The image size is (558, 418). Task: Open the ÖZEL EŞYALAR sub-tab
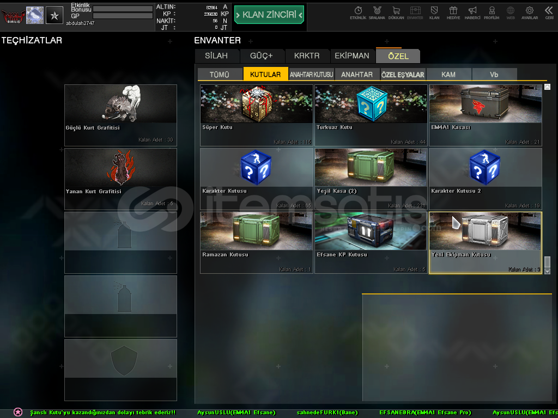(403, 74)
